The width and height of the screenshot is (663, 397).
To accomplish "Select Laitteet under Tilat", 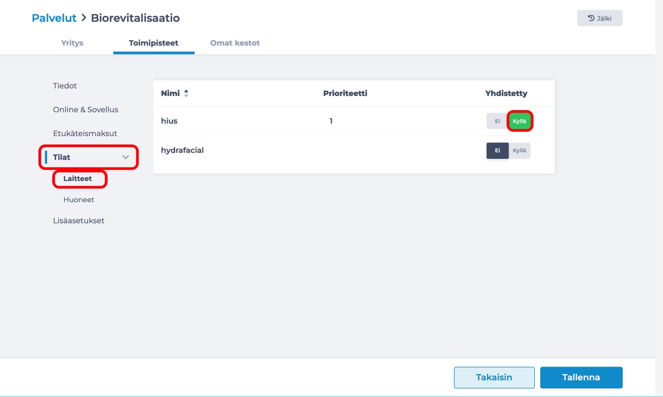I will [78, 178].
